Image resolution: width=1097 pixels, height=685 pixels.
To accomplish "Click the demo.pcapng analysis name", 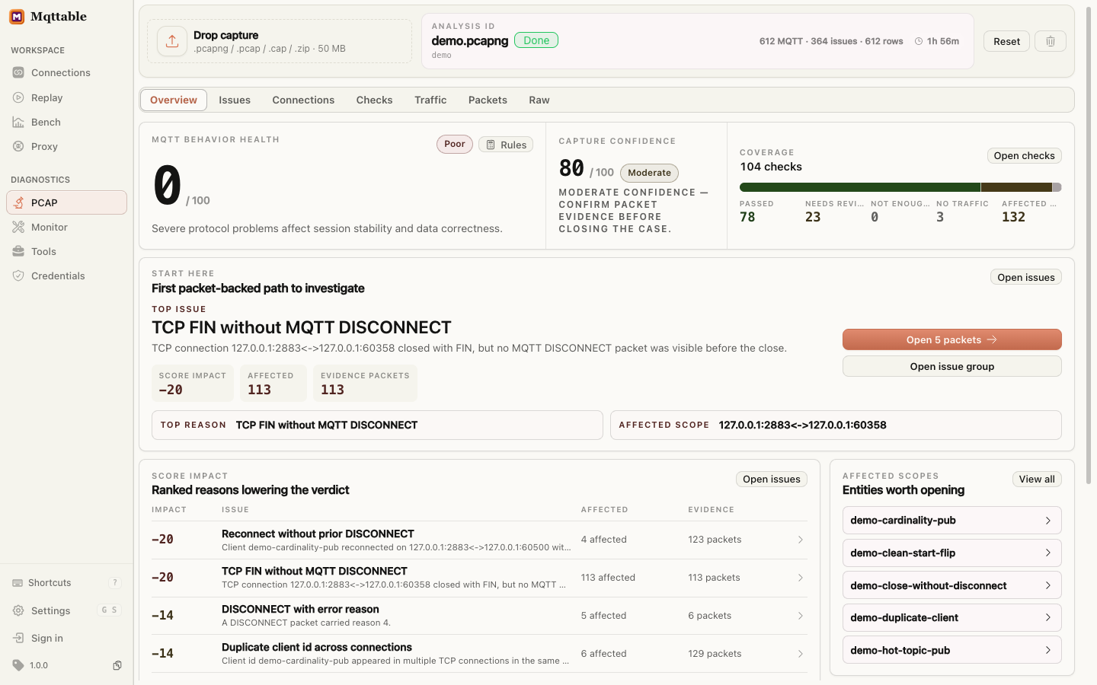I will (470, 40).
